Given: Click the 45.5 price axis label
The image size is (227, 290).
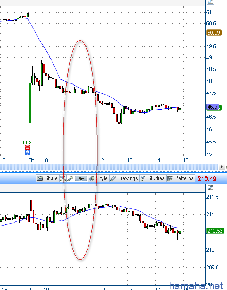Looking at the screenshot, I should [211, 142].
